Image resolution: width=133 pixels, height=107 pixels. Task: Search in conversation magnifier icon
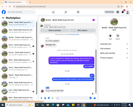118,36
